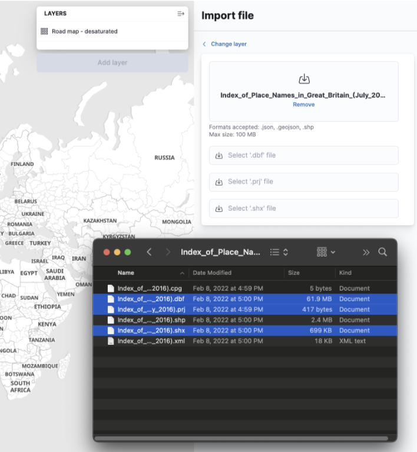Click the Finder back navigation arrow
This screenshot has height=452, width=417.
coord(149,252)
